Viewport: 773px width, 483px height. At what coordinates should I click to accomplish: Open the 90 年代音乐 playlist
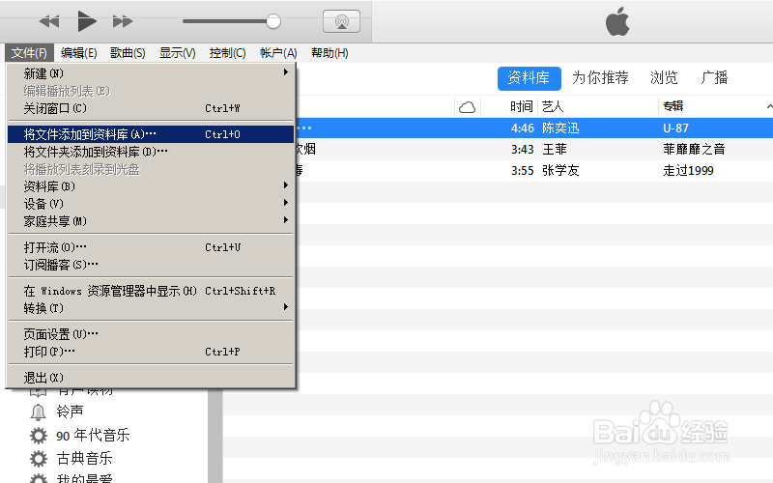93,436
